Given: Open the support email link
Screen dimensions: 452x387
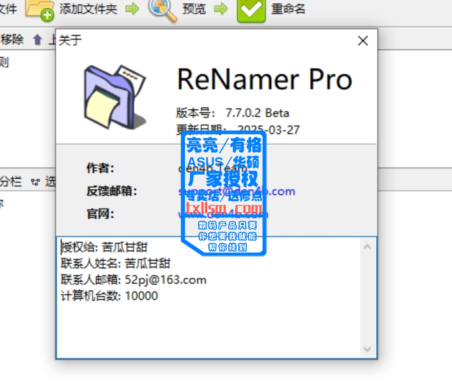Looking at the screenshot, I should tap(236, 191).
